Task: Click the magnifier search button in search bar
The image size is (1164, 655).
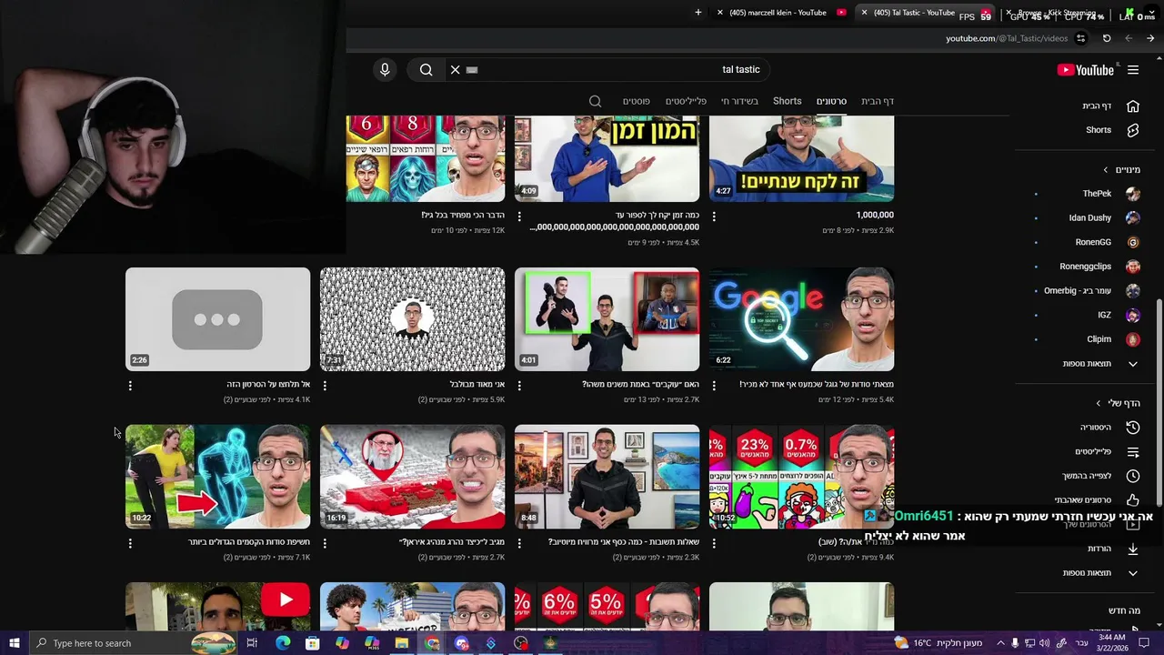Action: (x=426, y=70)
